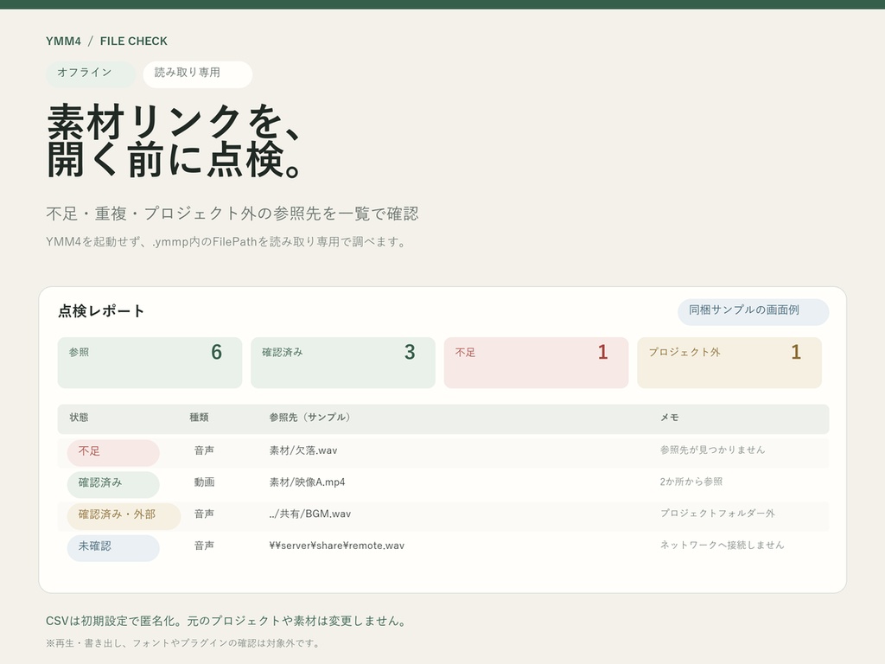The height and width of the screenshot is (664, 885).
Task: Click the description mentioning .ymmp内のFilePath
Action: [226, 242]
